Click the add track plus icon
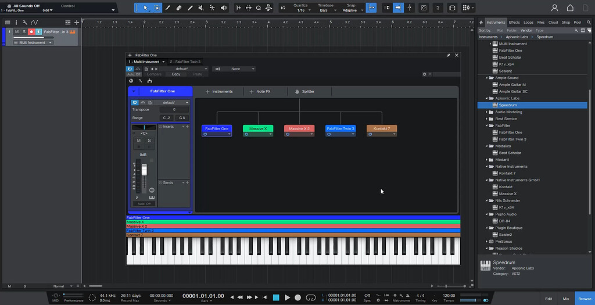This screenshot has width=595, height=305. [77, 23]
